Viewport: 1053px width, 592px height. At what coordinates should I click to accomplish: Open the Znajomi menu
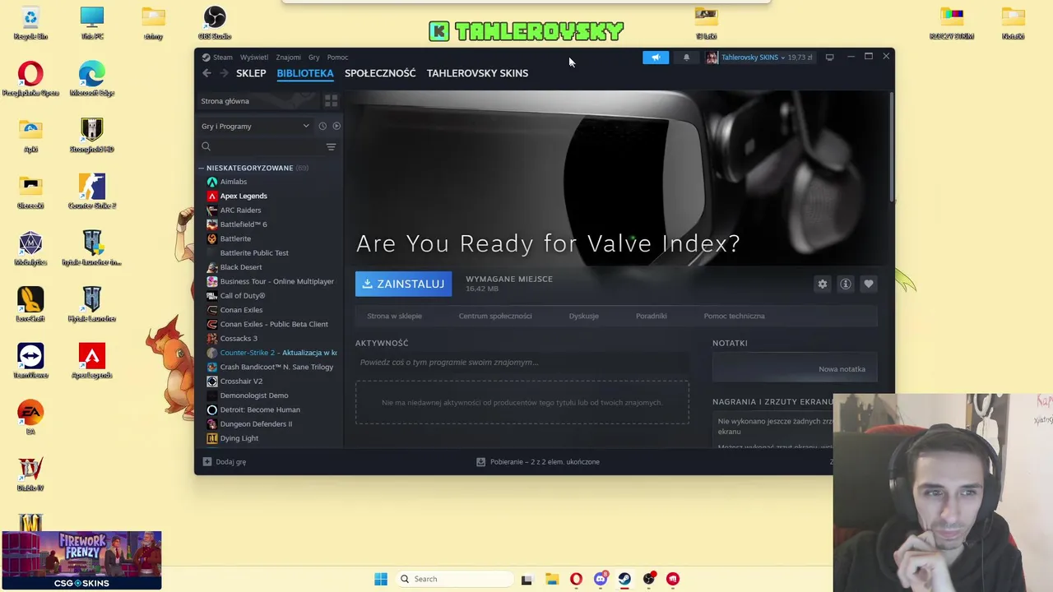point(288,58)
